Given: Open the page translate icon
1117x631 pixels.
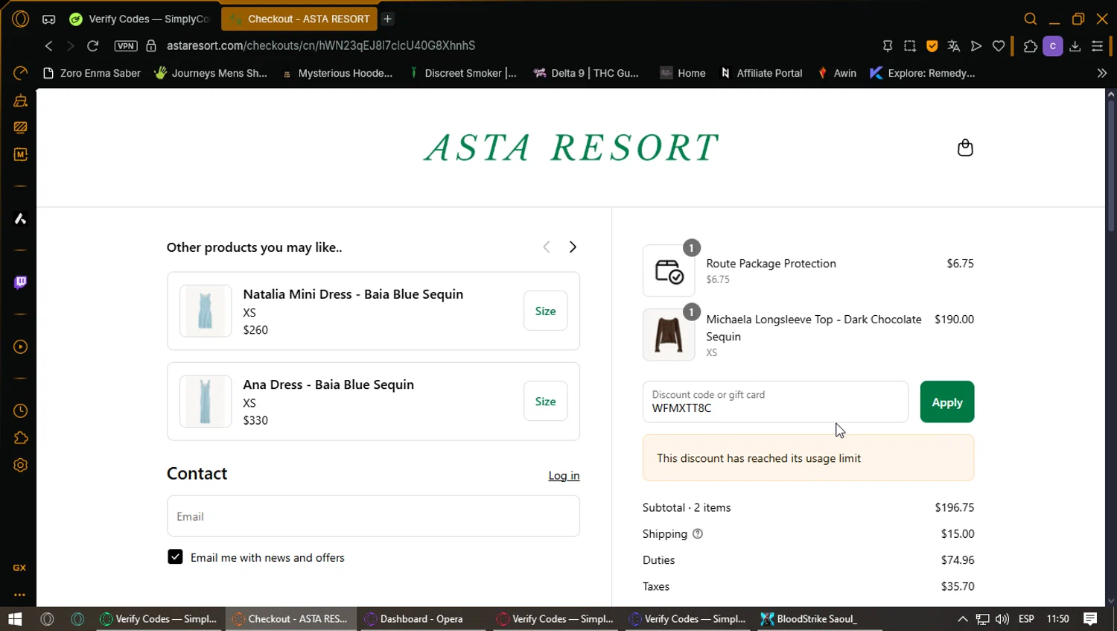Looking at the screenshot, I should (954, 46).
